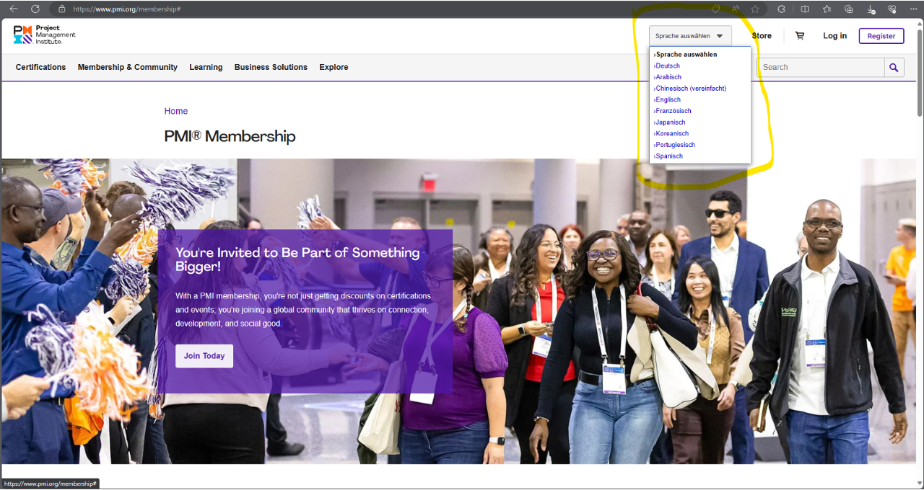Open the Certifications menu

coord(40,67)
